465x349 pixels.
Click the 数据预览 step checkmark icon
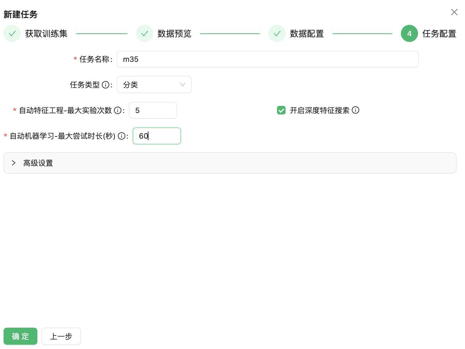[145, 33]
